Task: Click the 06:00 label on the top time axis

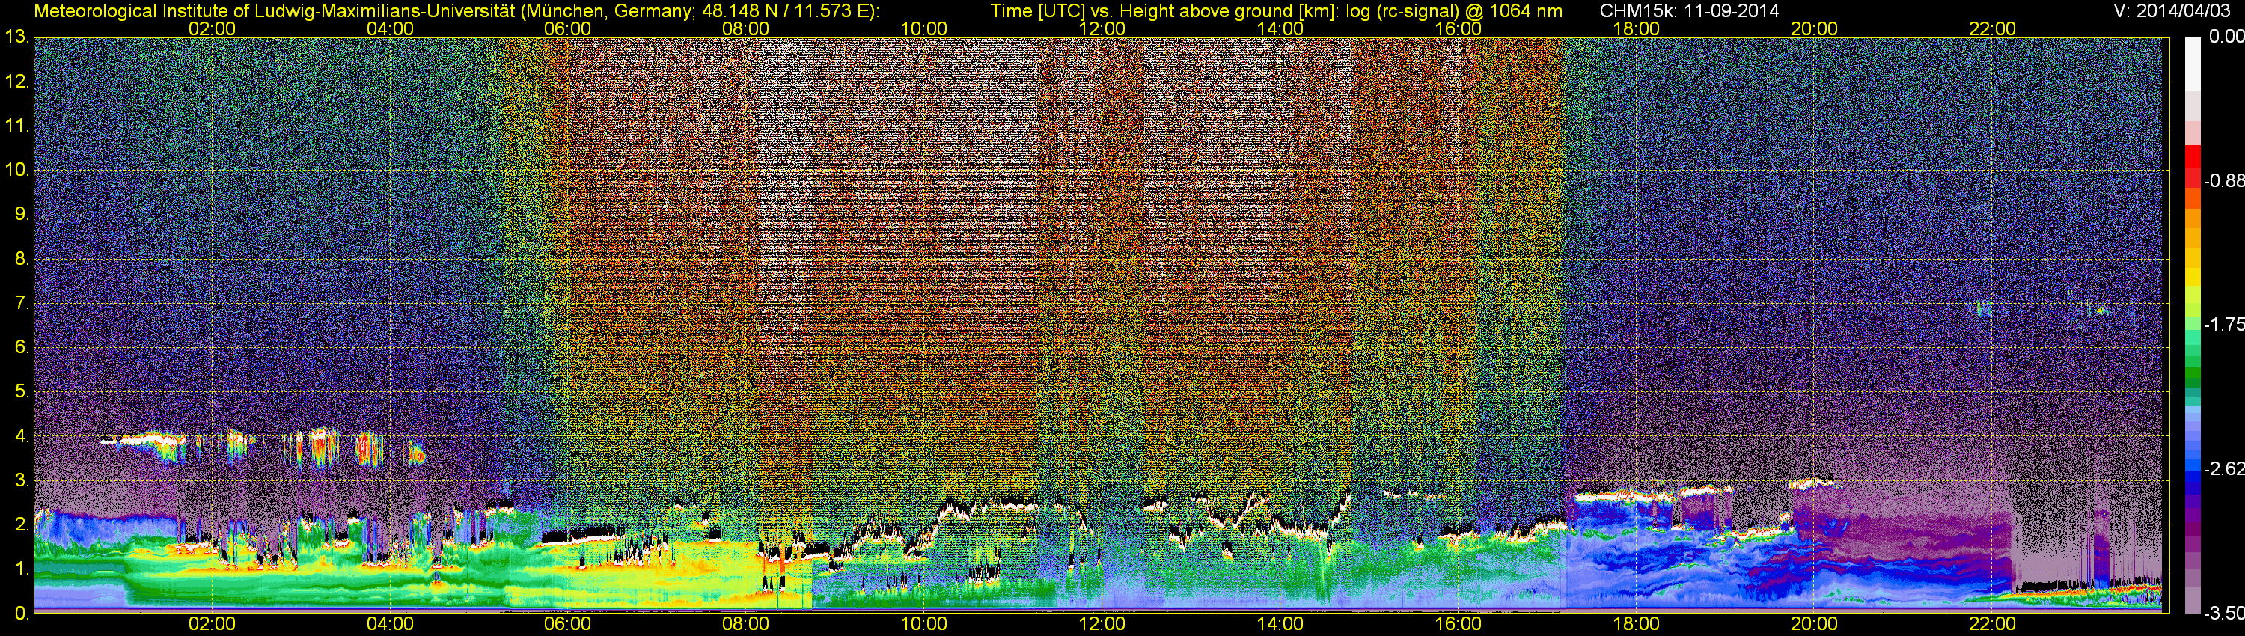Action: pos(567,28)
